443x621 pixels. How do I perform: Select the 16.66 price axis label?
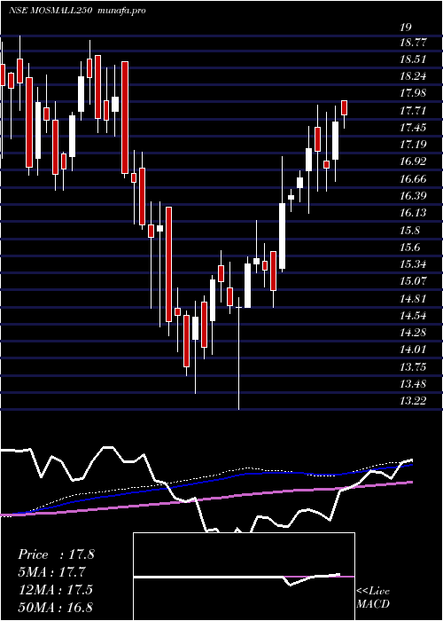tap(413, 178)
